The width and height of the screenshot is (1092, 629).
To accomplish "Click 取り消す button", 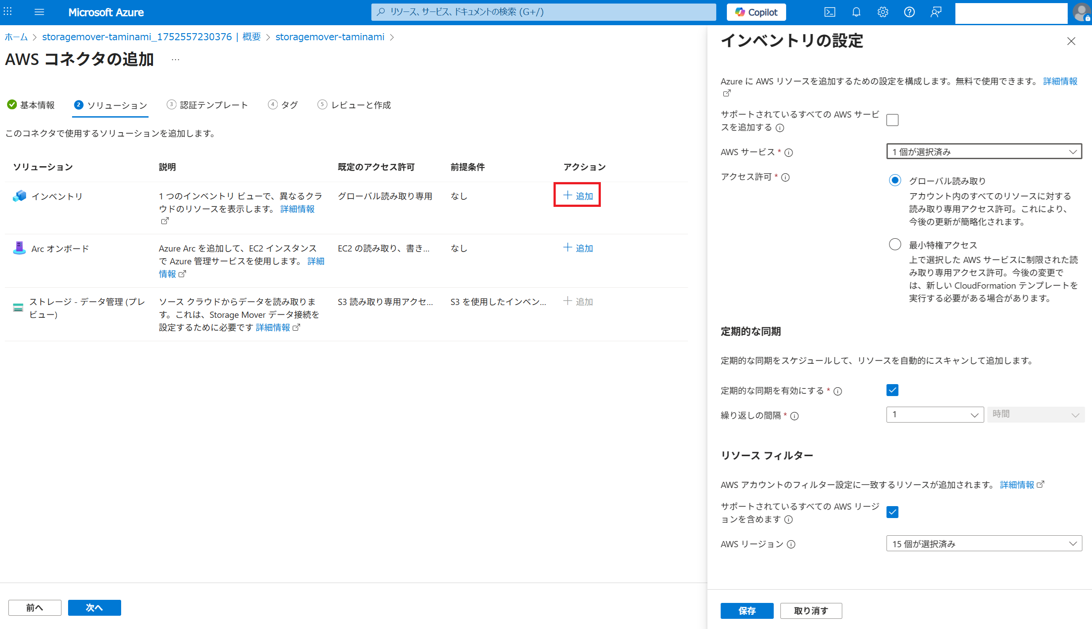I will tap(811, 611).
